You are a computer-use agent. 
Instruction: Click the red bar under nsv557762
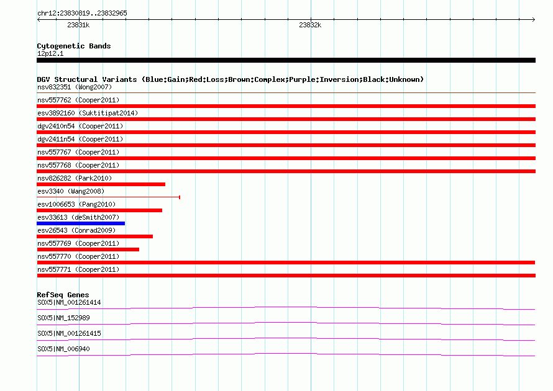pos(286,106)
